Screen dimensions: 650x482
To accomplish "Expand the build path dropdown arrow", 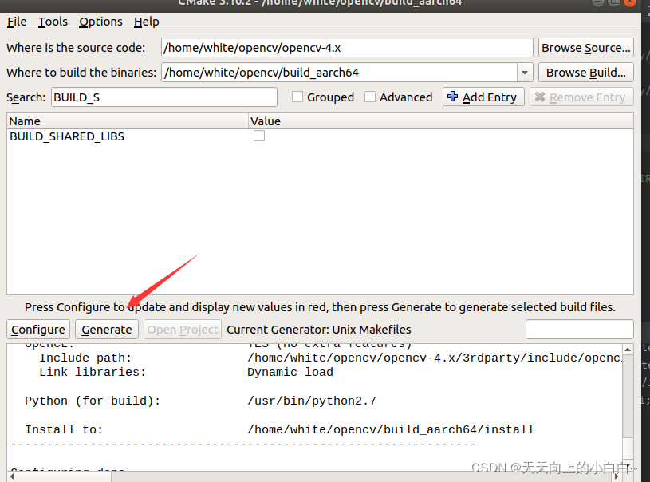I will pos(525,73).
